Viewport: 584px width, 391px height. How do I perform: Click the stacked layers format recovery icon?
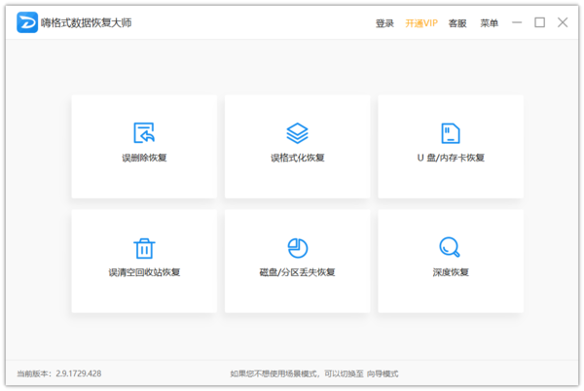297,133
